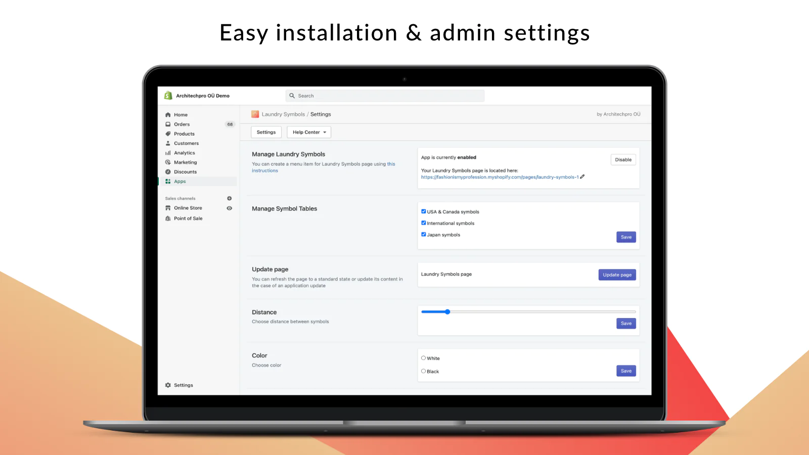Click the Products tag icon
Viewport: 809px width, 455px height.
click(x=168, y=134)
